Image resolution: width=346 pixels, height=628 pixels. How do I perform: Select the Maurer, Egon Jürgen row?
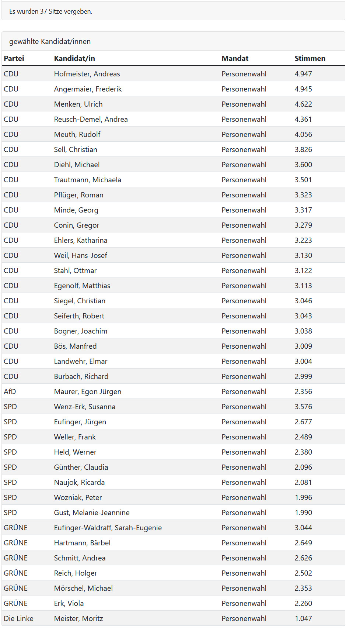(x=173, y=391)
